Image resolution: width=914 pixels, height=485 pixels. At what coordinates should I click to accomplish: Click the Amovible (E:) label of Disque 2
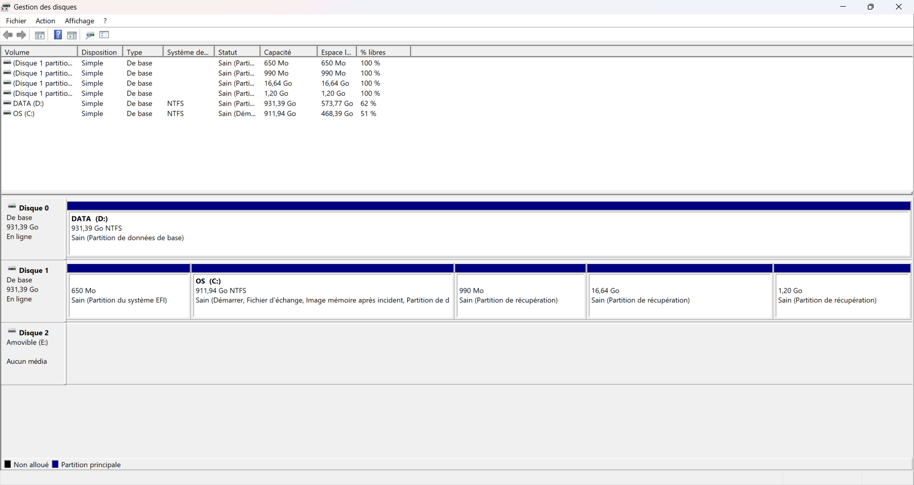pos(27,342)
